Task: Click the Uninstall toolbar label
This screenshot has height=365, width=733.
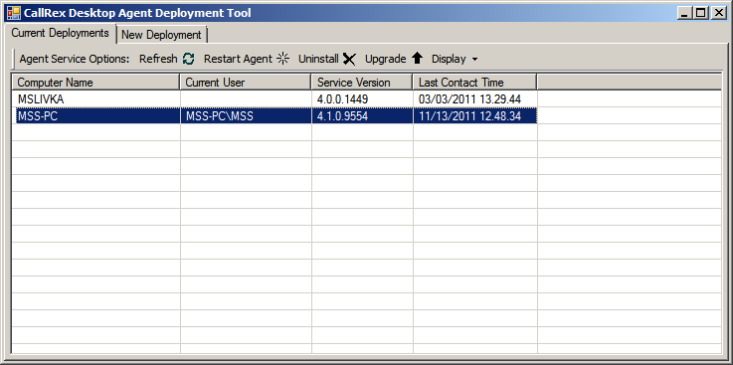Action: pos(318,59)
